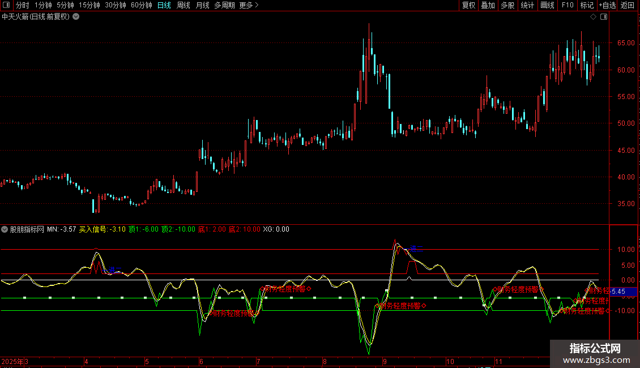Click the 底2: 10.00 label

[x=245, y=229]
